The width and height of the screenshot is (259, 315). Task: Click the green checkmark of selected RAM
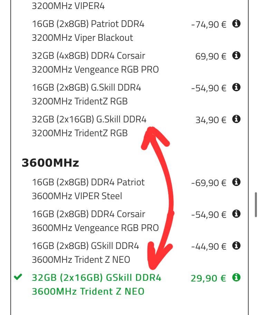[x=18, y=277]
